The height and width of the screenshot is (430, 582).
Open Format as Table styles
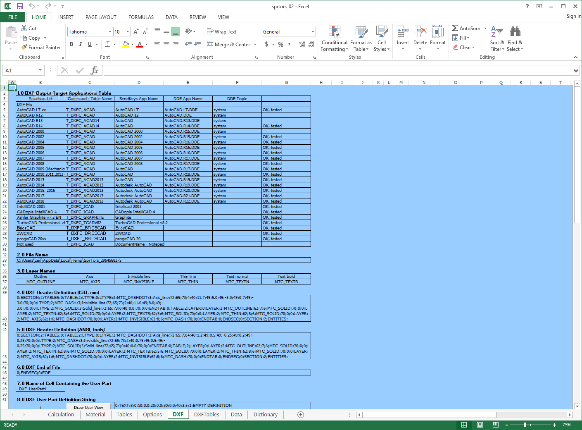(x=361, y=39)
